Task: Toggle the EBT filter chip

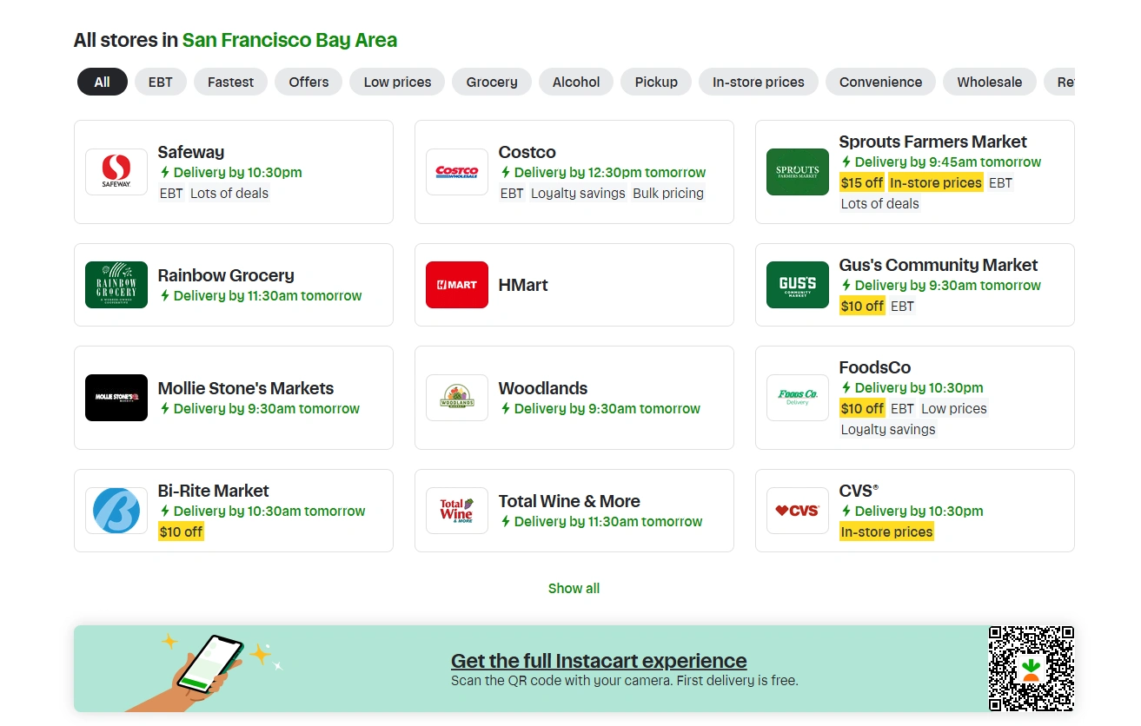Action: pos(161,82)
